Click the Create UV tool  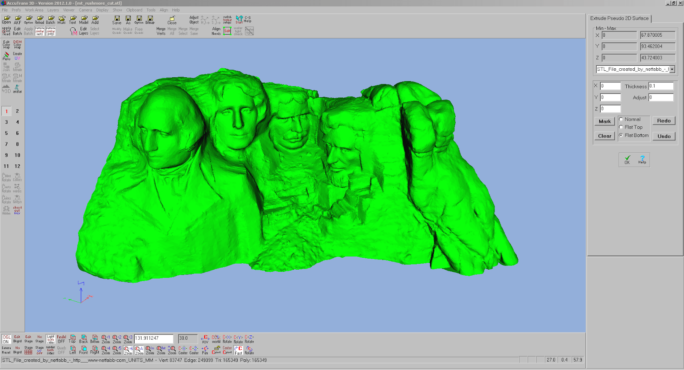[x=18, y=56]
